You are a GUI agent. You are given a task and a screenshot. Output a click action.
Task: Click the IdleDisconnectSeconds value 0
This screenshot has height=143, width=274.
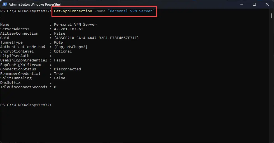55,87
